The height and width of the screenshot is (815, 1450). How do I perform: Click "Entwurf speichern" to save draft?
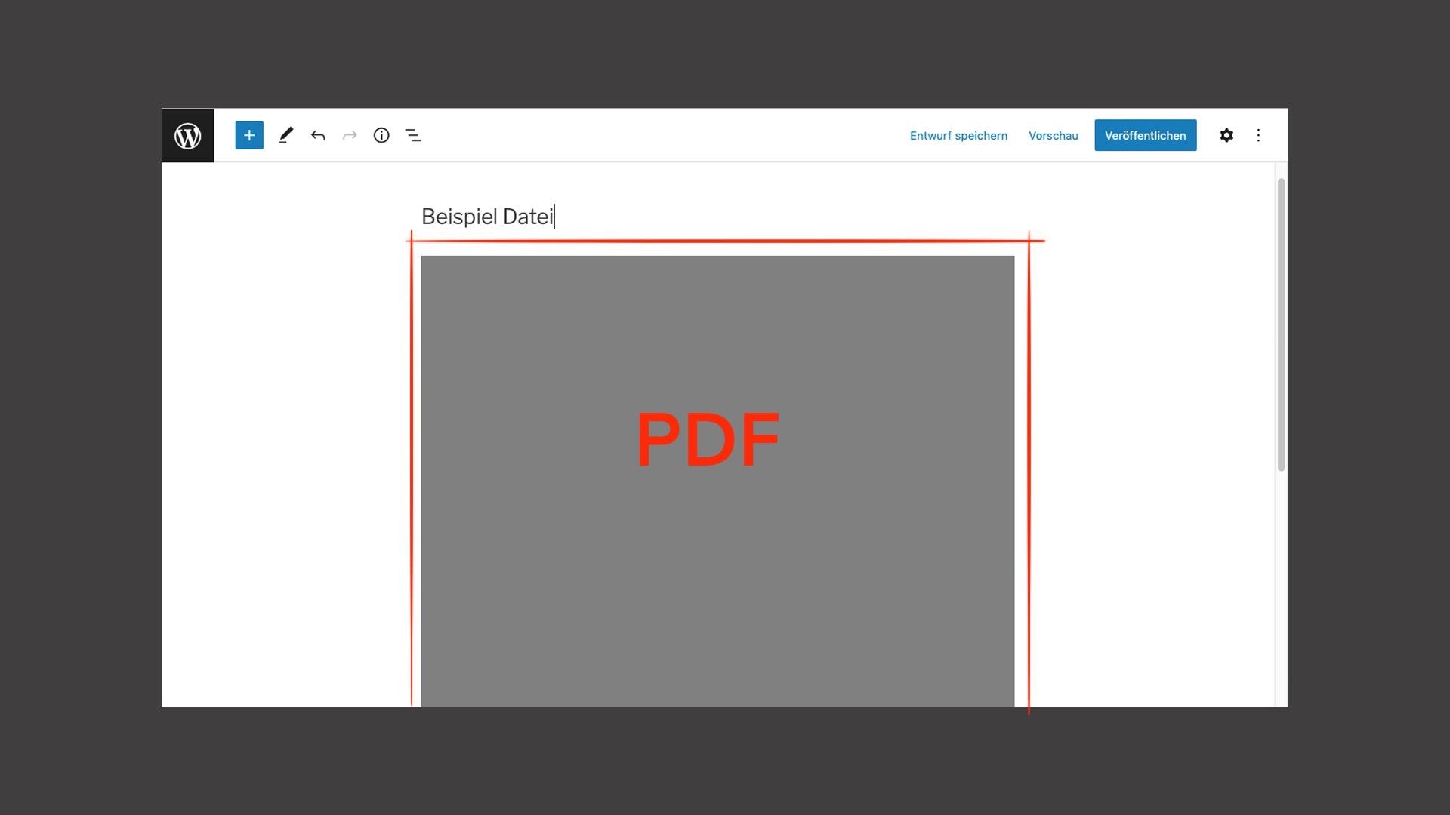958,135
